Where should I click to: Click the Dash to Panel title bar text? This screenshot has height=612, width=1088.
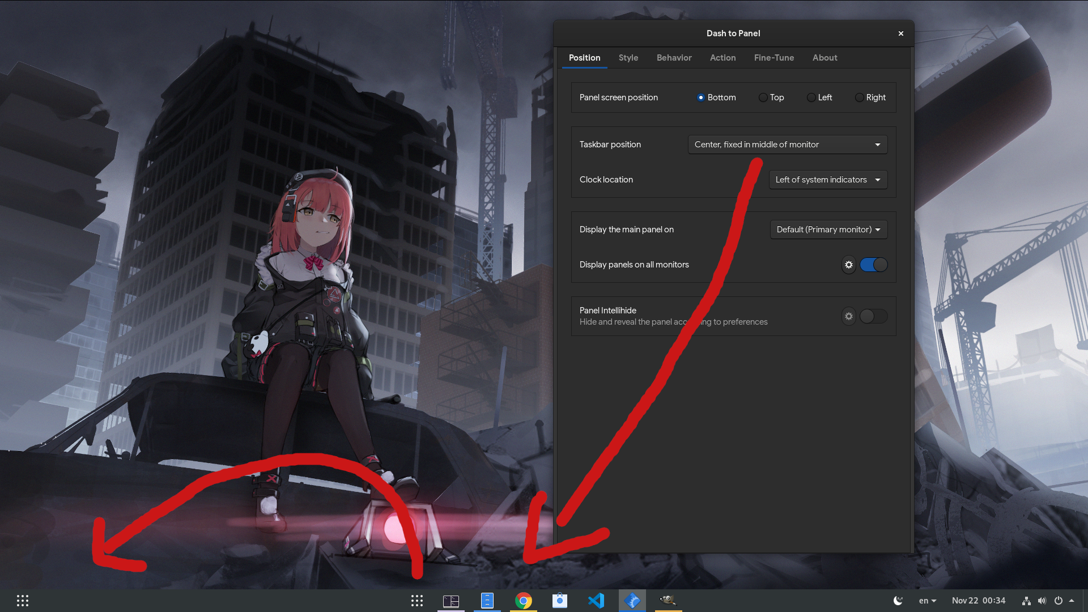pos(733,33)
